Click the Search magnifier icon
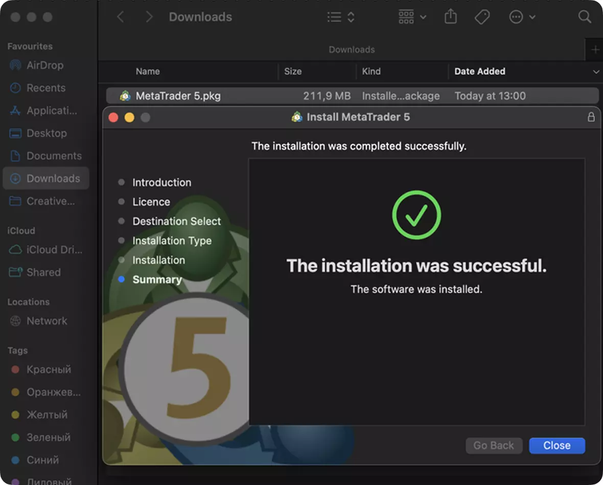 click(585, 17)
